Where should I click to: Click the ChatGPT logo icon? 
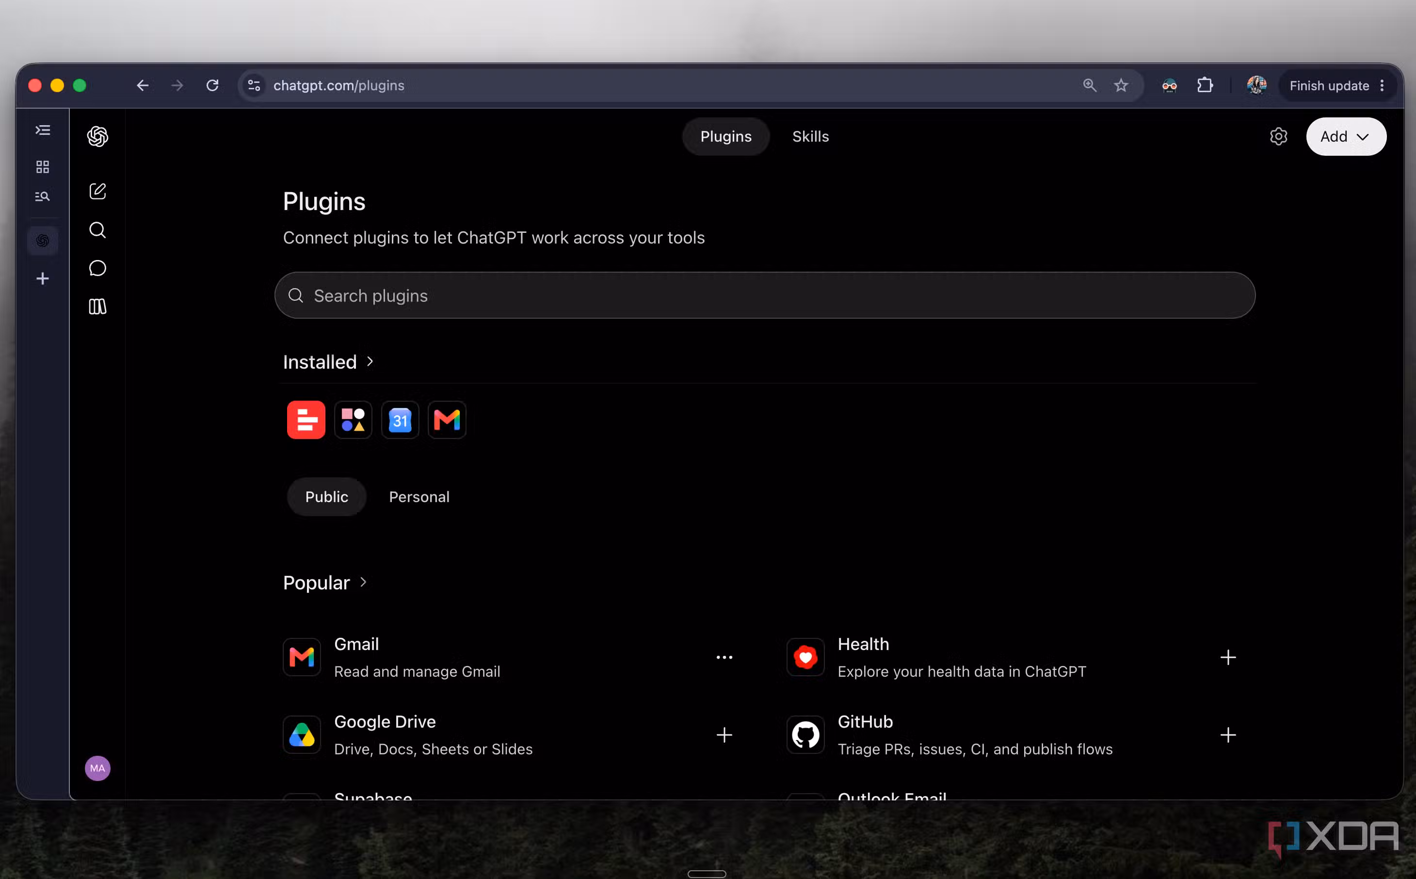(97, 137)
